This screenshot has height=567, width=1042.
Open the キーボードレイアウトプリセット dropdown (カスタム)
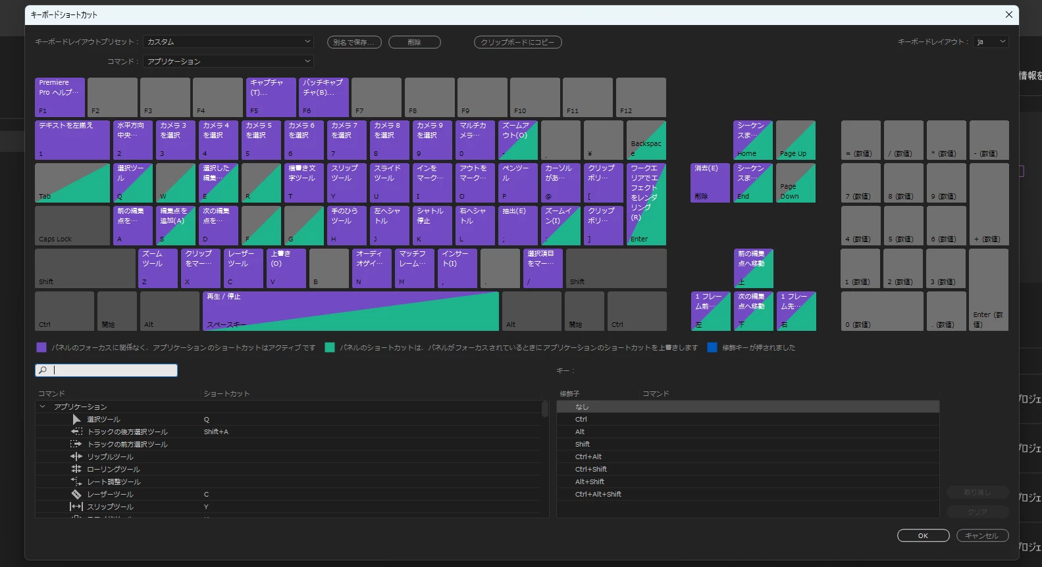[x=228, y=41]
